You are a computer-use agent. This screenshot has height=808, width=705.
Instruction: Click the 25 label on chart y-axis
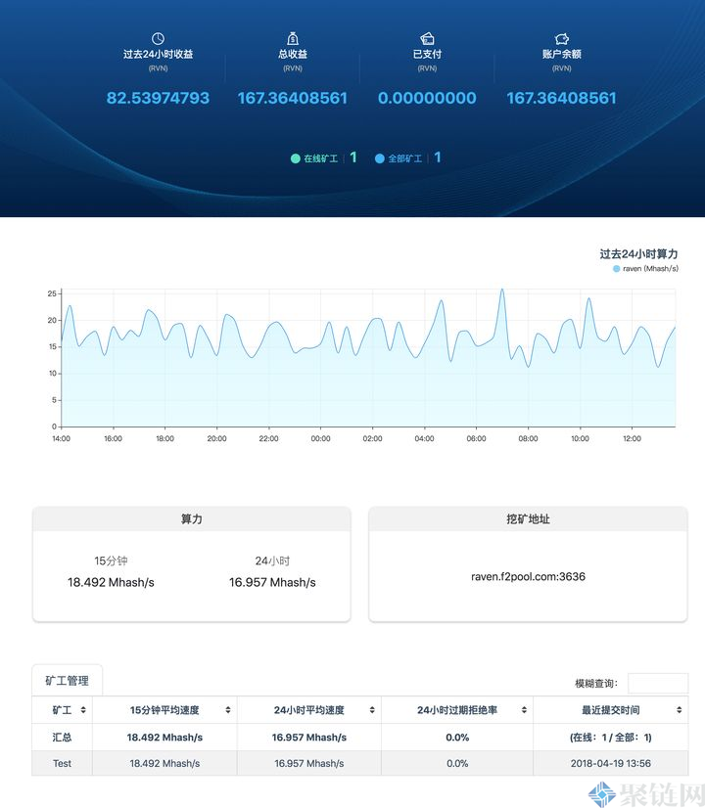click(x=52, y=293)
